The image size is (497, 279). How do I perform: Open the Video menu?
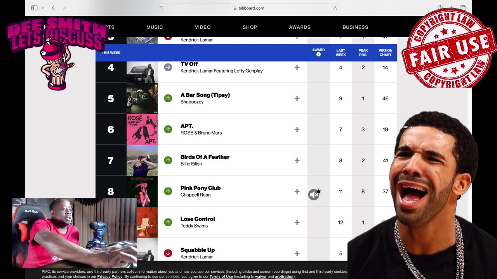pyautogui.click(x=203, y=27)
